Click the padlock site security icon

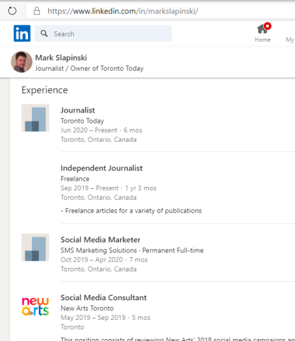[x=37, y=11]
